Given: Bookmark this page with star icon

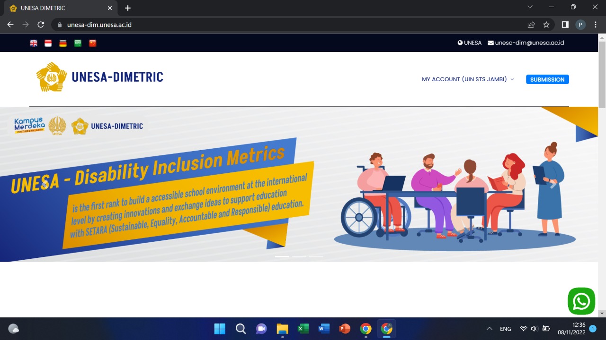Looking at the screenshot, I should click(x=546, y=25).
